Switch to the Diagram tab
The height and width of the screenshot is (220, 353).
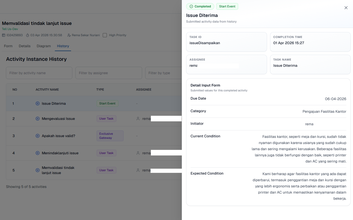(x=44, y=46)
